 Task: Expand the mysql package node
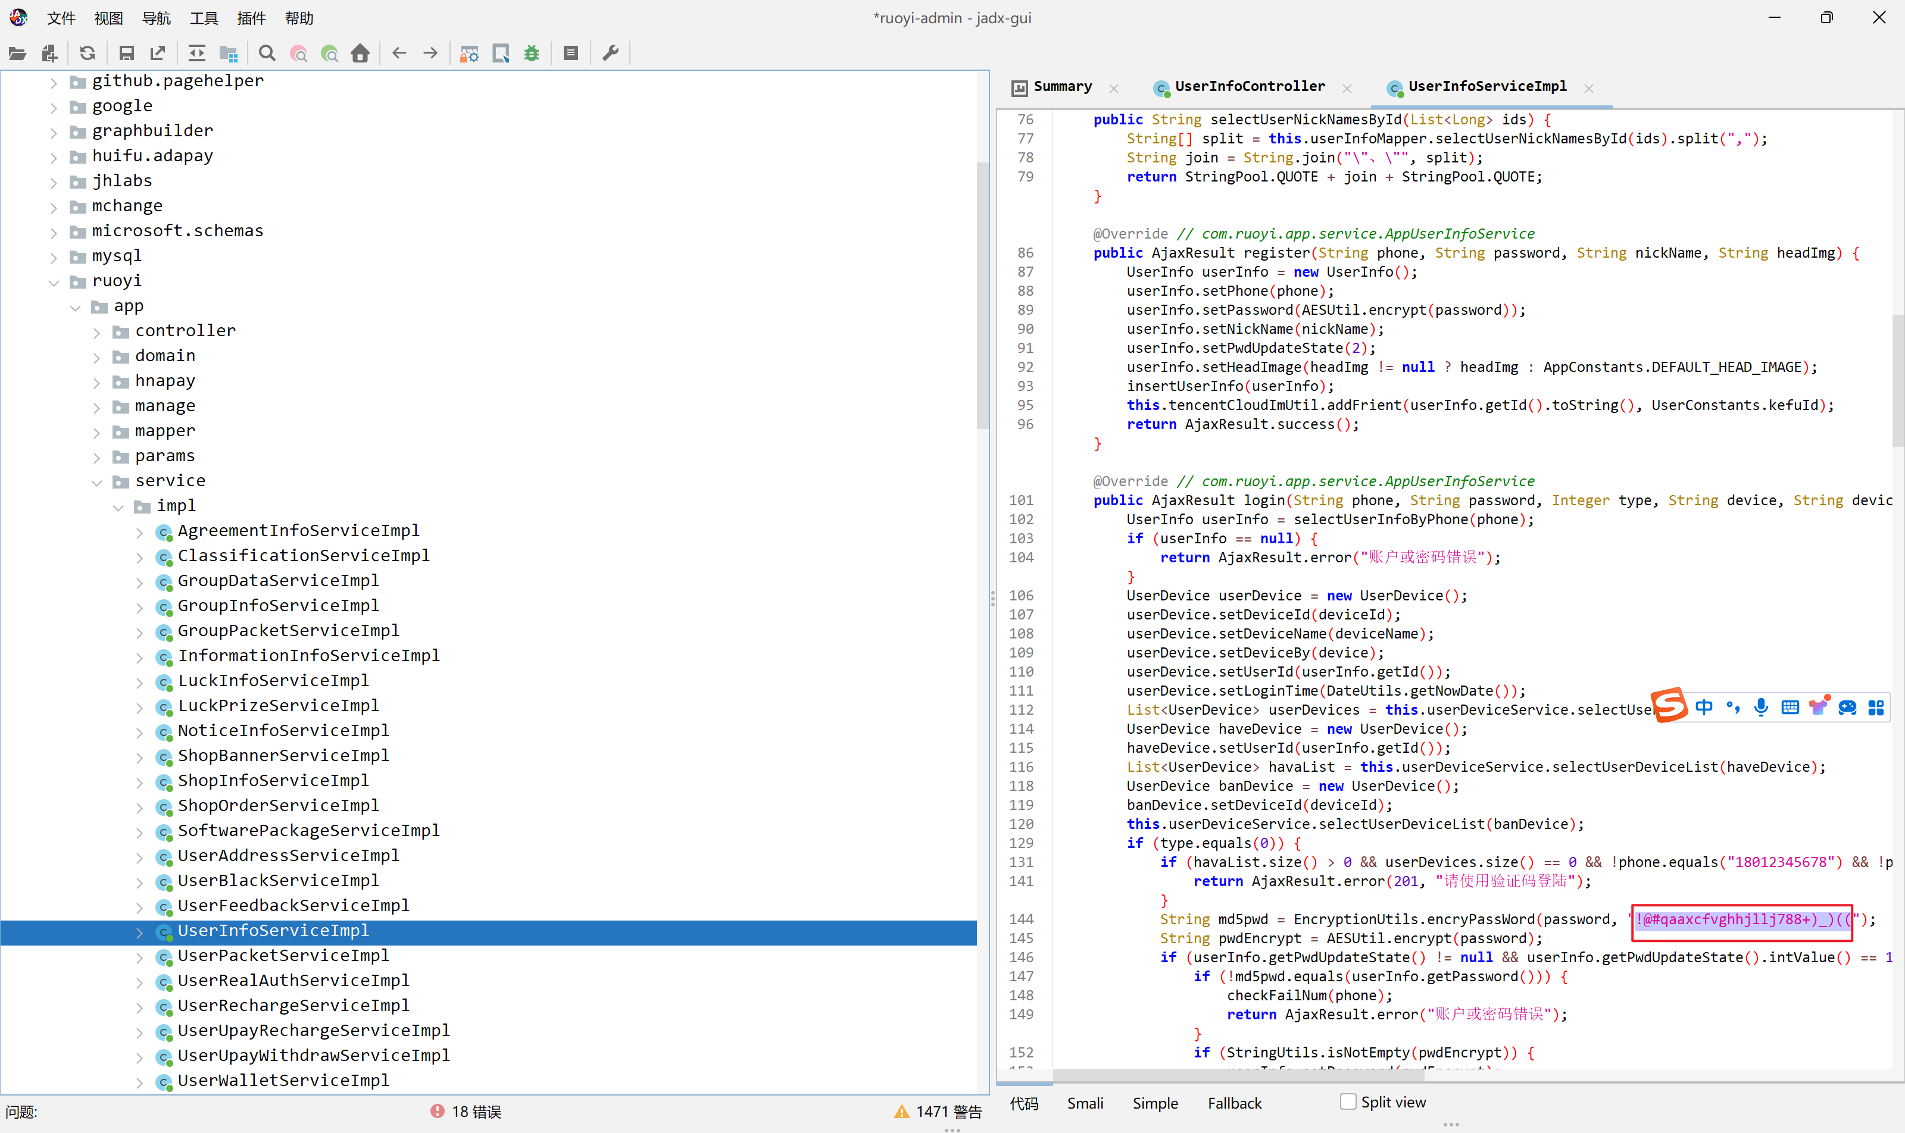[x=54, y=257]
